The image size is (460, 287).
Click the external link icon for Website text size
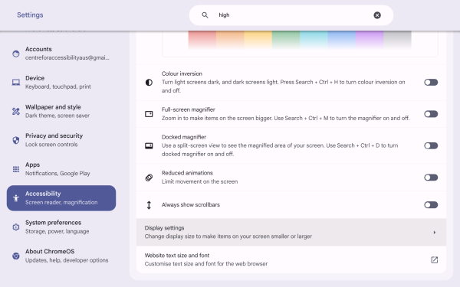(x=435, y=259)
